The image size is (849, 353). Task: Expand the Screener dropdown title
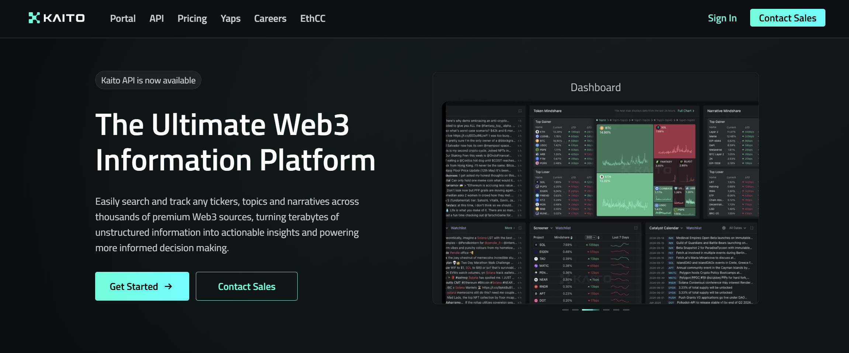coord(543,228)
